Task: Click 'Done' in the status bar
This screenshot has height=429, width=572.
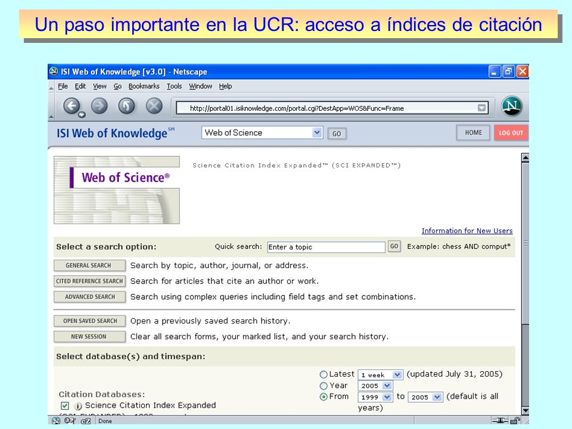Action: click(x=105, y=421)
